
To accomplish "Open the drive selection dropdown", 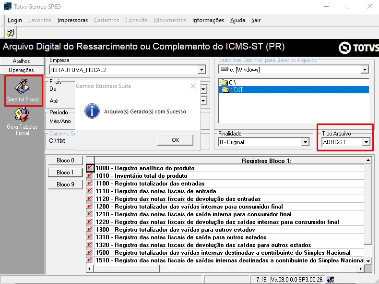I will pyautogui.click(x=365, y=70).
